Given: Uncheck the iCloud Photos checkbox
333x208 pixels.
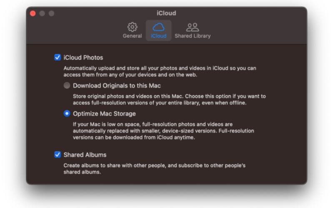Looking at the screenshot, I should [58, 57].
